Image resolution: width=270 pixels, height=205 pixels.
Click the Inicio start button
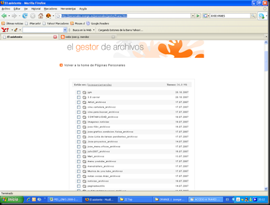coord(12,199)
